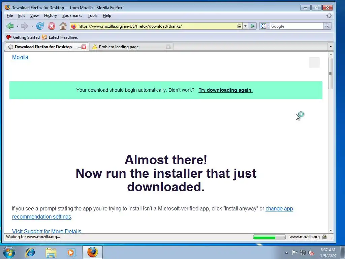The height and width of the screenshot is (259, 345).
Task: Click the Google search engine icon
Action: (x=263, y=26)
